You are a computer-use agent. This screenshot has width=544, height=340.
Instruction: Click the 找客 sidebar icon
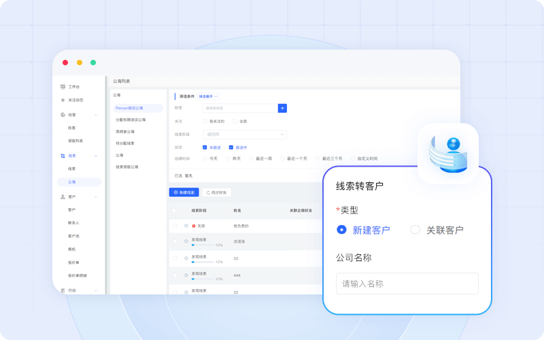pos(63,115)
